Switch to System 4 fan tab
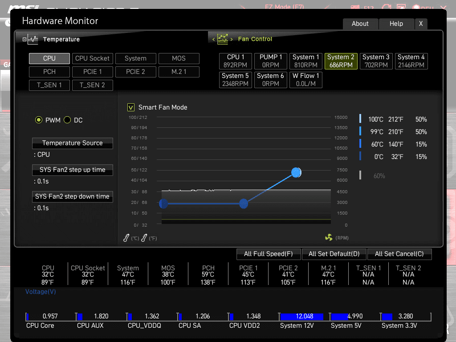 (x=411, y=61)
